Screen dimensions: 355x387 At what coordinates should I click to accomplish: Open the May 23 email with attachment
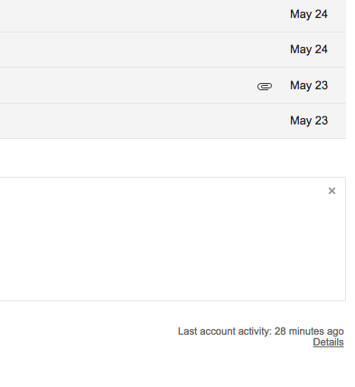(x=173, y=86)
